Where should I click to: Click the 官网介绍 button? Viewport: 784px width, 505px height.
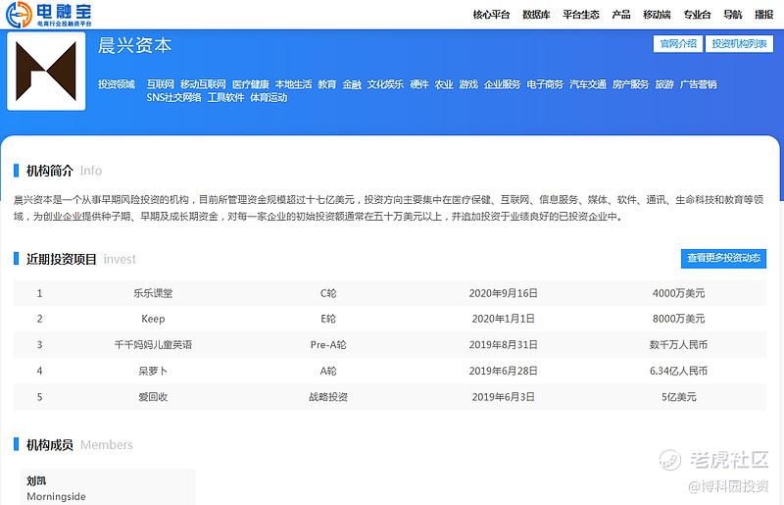[678, 43]
